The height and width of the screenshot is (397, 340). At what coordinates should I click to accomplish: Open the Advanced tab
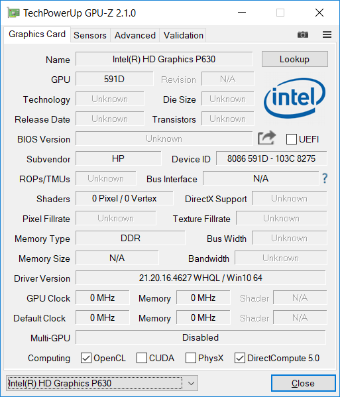pos(135,35)
